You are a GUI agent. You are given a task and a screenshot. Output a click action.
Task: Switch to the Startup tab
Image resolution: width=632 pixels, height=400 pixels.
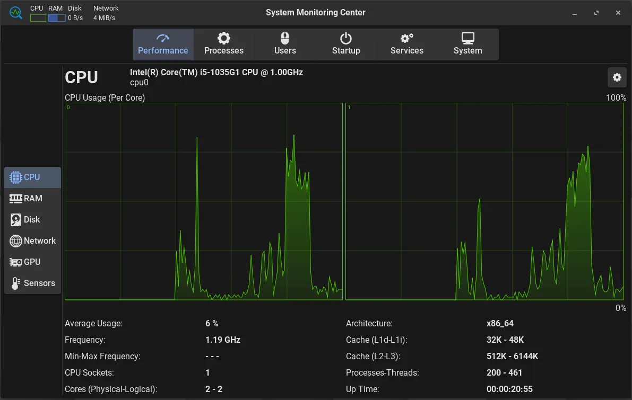coord(346,45)
